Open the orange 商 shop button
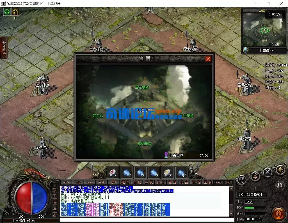 click(278, 213)
